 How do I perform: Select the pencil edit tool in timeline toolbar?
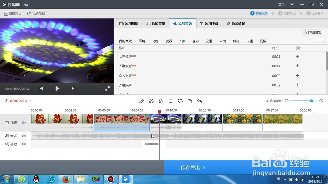pos(142,101)
